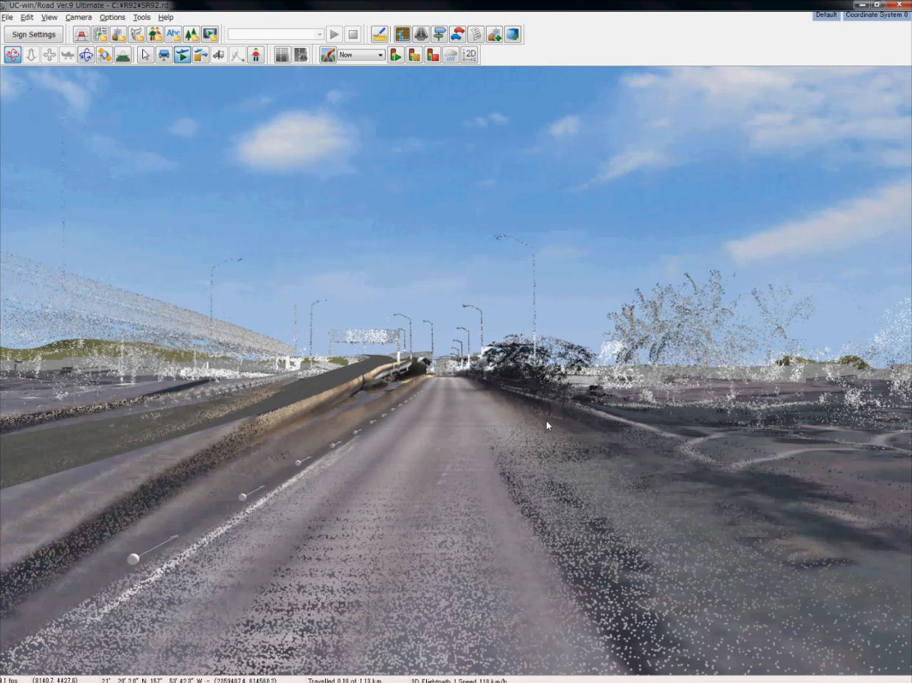Open the video screen library icon
The height and width of the screenshot is (683, 912).
pyautogui.click(x=210, y=35)
